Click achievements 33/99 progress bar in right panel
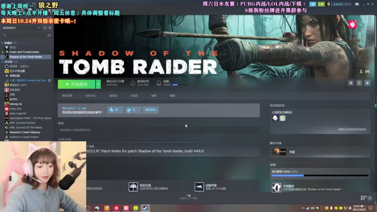The image size is (377, 212). click(320, 175)
